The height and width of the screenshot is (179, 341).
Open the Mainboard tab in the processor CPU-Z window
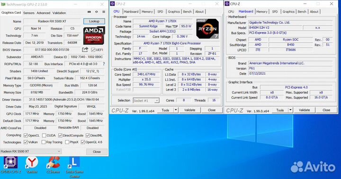(131, 11)
